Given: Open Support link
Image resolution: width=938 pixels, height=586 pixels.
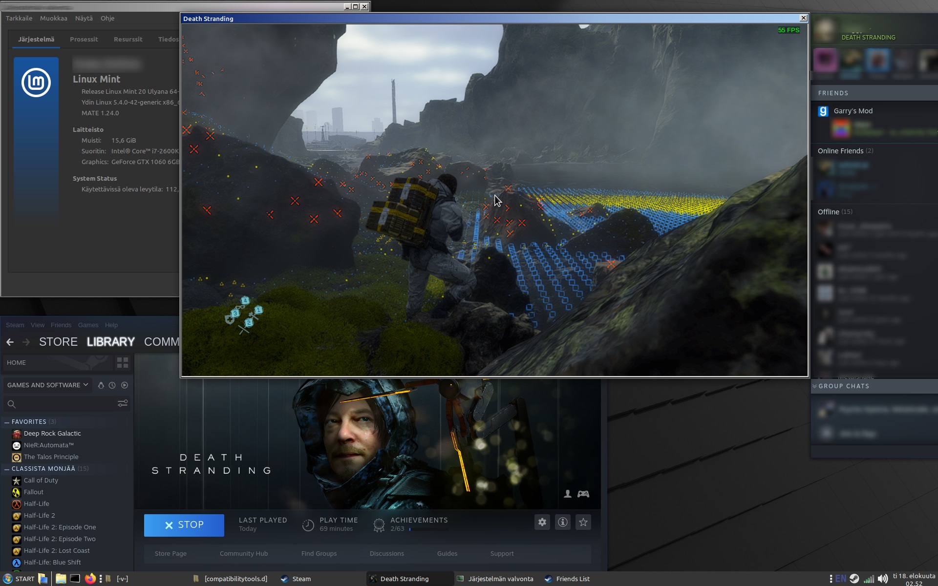Looking at the screenshot, I should 502,553.
